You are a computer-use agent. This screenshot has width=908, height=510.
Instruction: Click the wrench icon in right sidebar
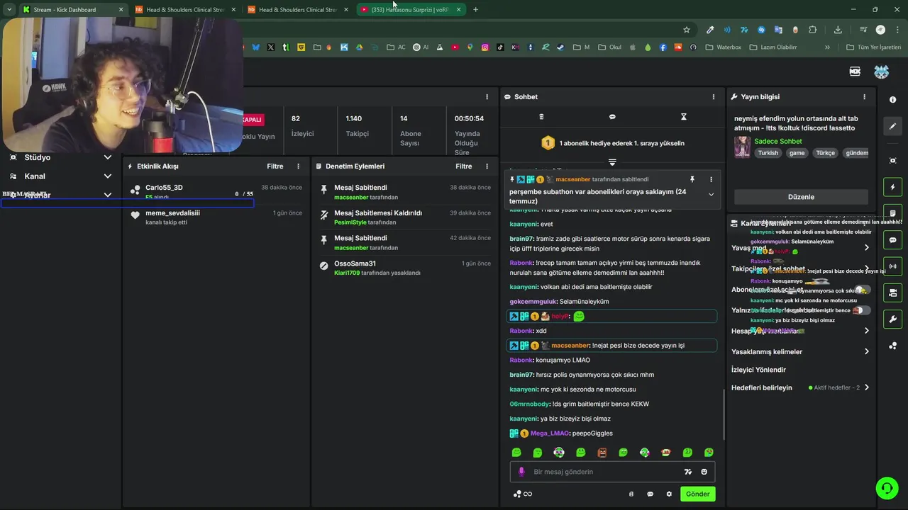(892, 319)
